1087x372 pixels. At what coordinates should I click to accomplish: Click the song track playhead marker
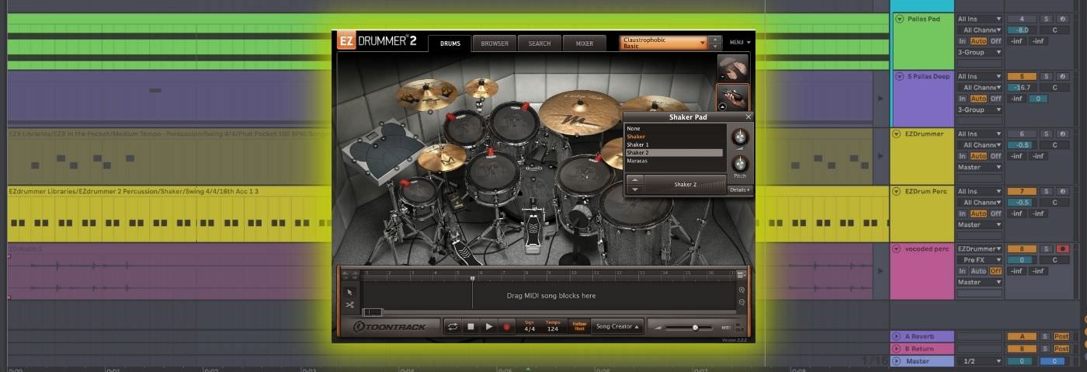pos(472,278)
